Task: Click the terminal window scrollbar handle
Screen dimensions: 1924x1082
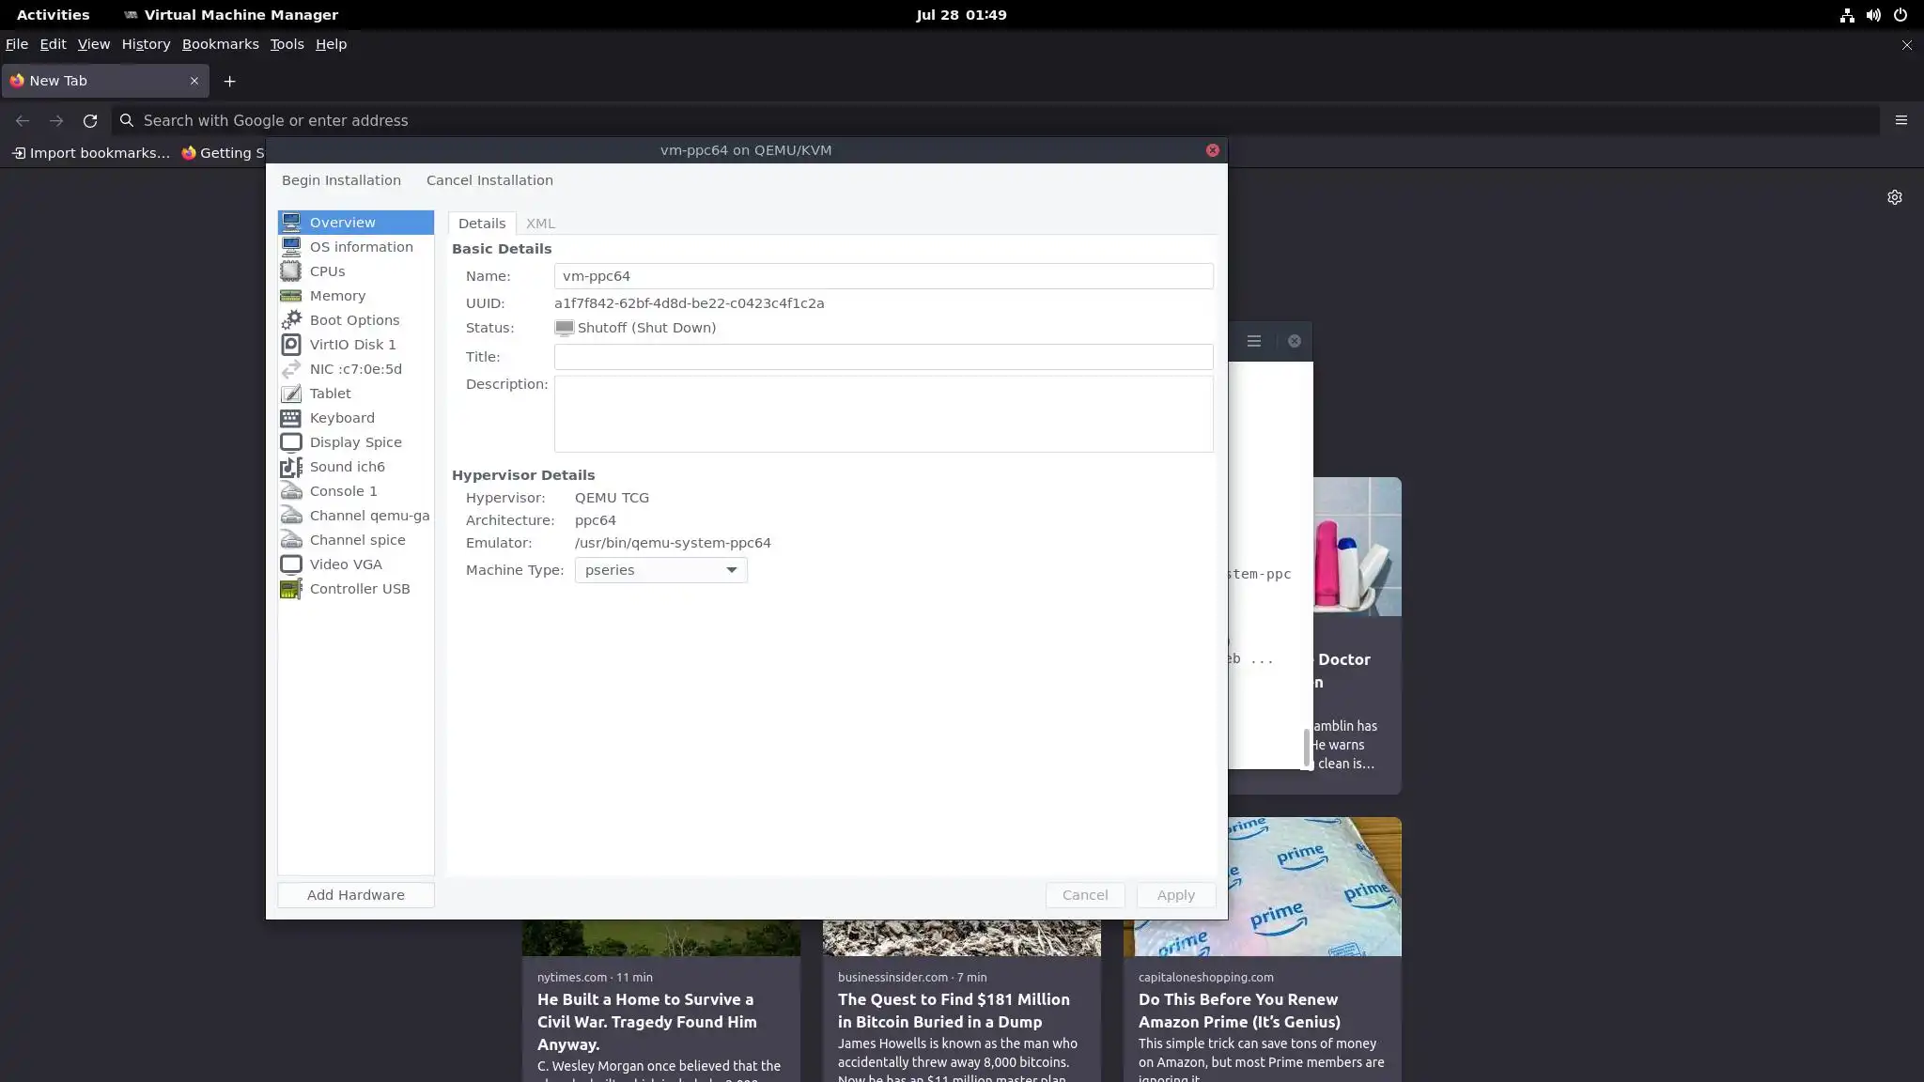Action: (x=1306, y=748)
